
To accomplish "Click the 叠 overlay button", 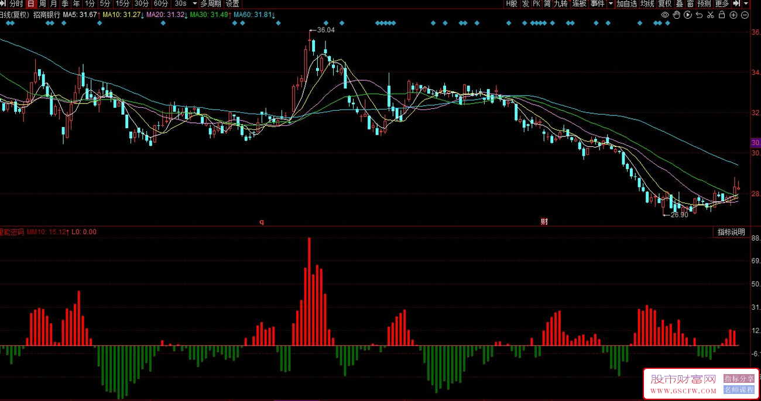I will click(x=680, y=4).
